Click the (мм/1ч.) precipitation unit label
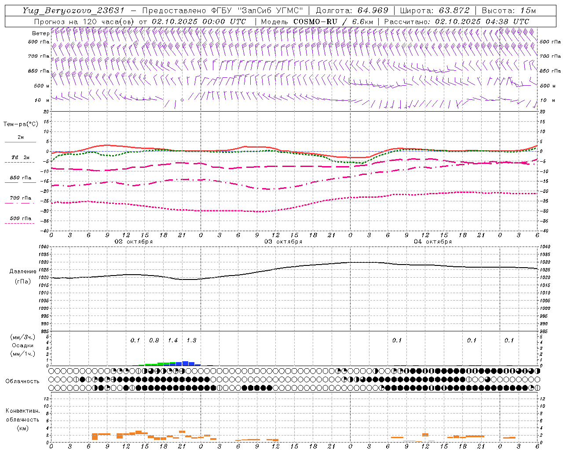Screen dimensions: 563x450 [22, 354]
